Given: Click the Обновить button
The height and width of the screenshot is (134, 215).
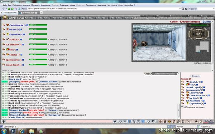Looking at the screenshot, I should pos(196,76).
